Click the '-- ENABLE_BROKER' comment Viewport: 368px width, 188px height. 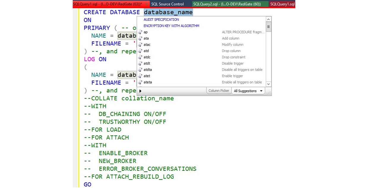coord(115,153)
